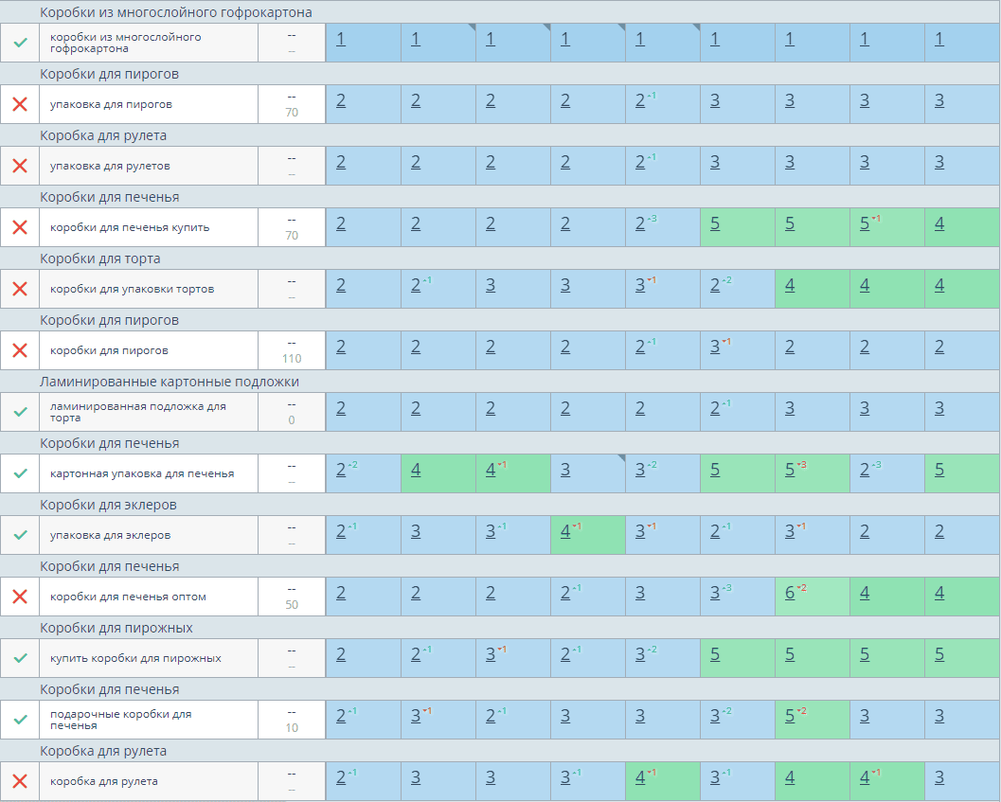Click group header 'Ламинированные картонные подложки'

pyautogui.click(x=170, y=382)
